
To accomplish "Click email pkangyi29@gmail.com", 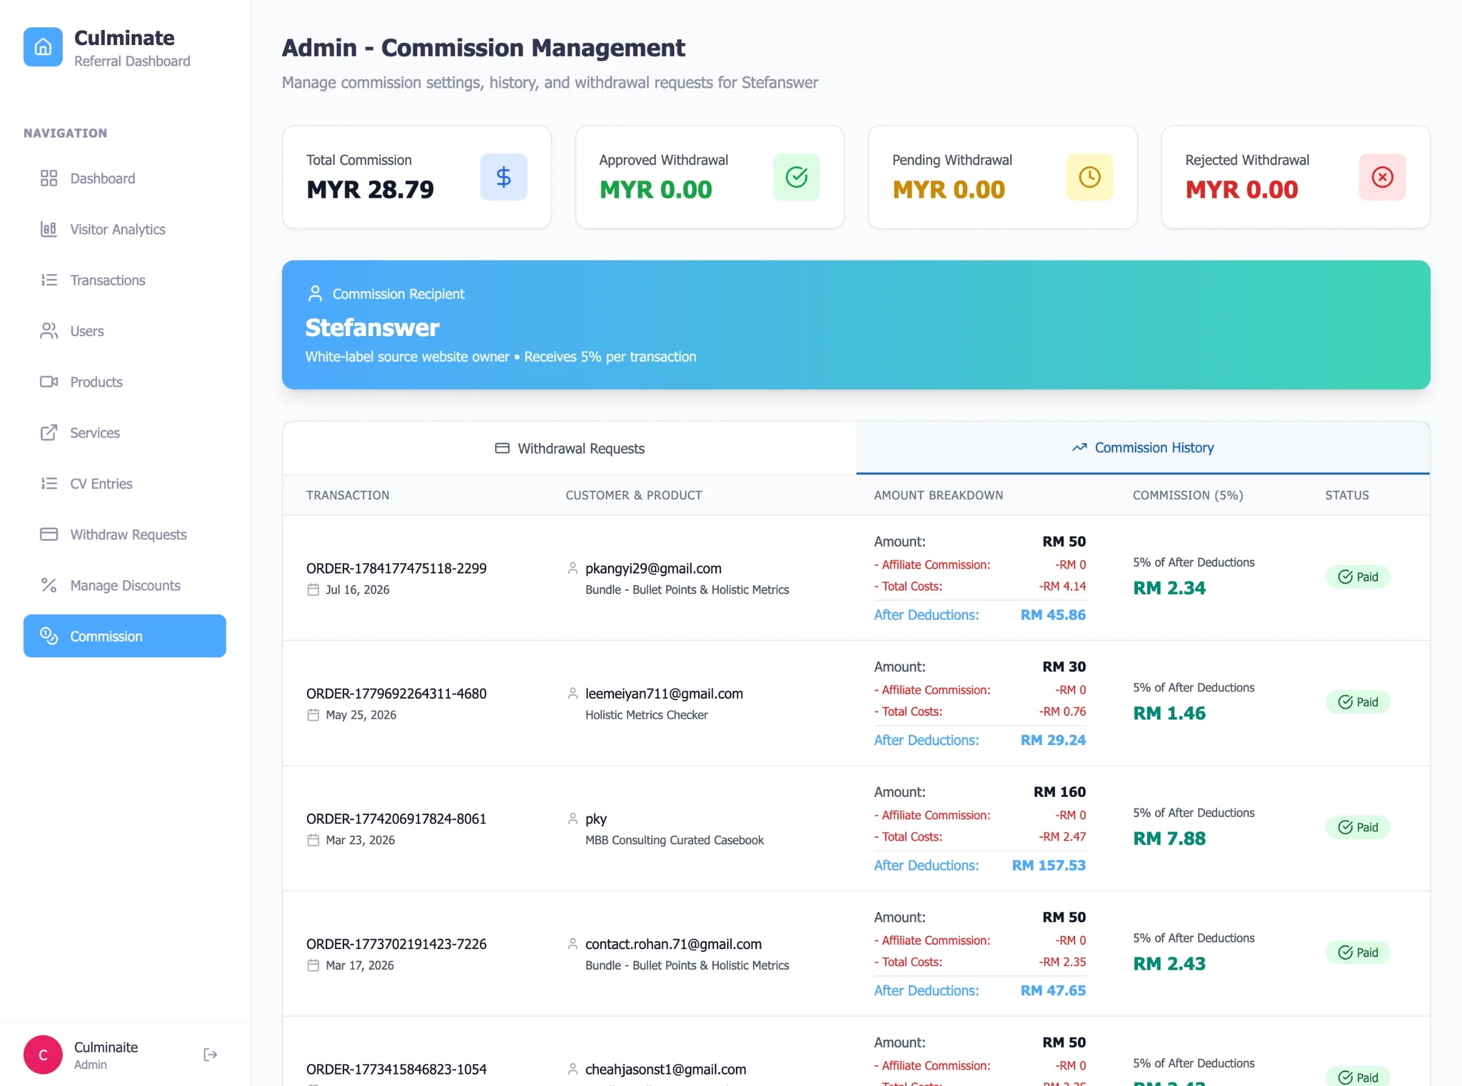I will [x=653, y=568].
